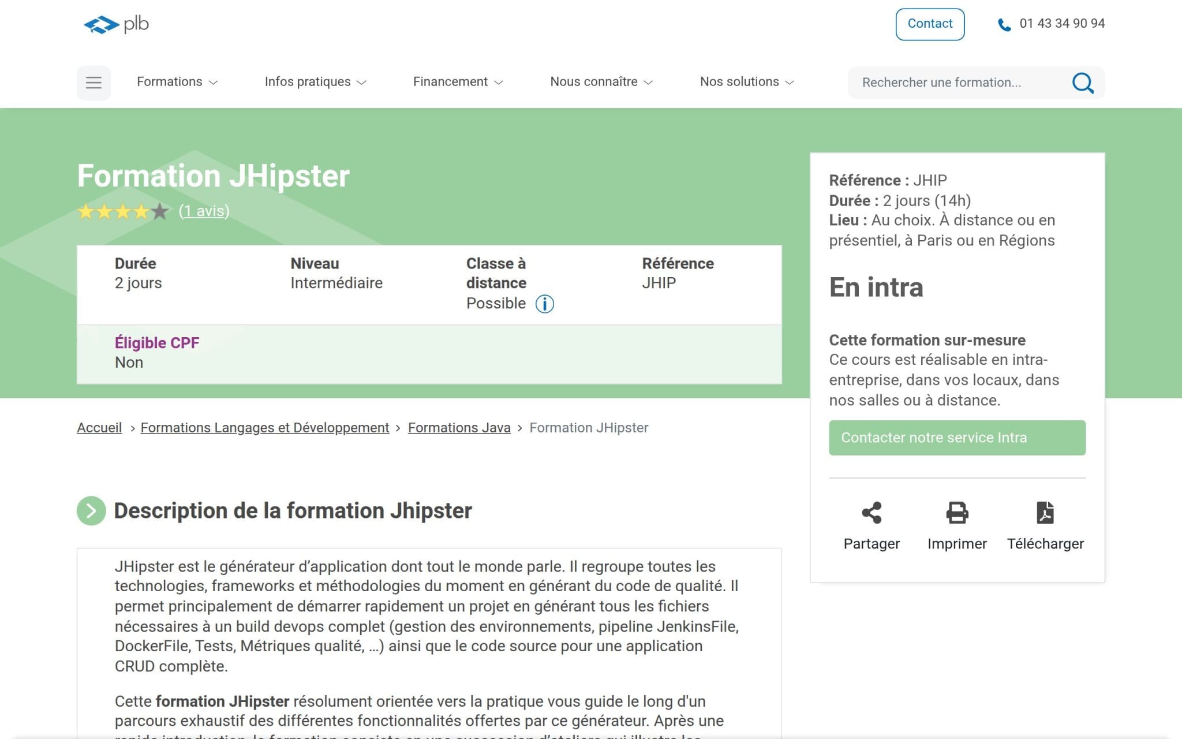
Task: Click the phone icon beside 01 43 34 90 94
Action: pyautogui.click(x=1004, y=25)
